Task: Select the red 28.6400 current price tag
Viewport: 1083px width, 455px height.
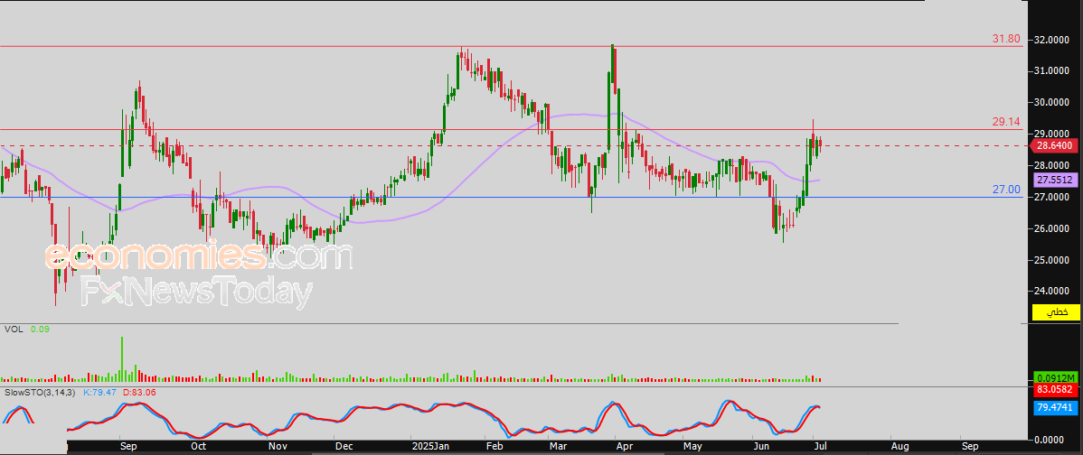Action: [1054, 146]
